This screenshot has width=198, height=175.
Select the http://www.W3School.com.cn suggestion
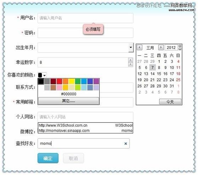coord(86,125)
